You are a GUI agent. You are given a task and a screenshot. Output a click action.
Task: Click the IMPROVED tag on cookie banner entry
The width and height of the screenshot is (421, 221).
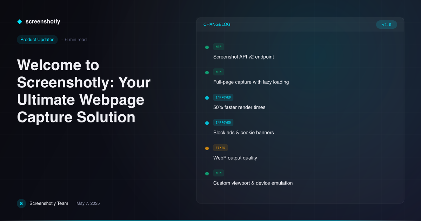(x=223, y=122)
